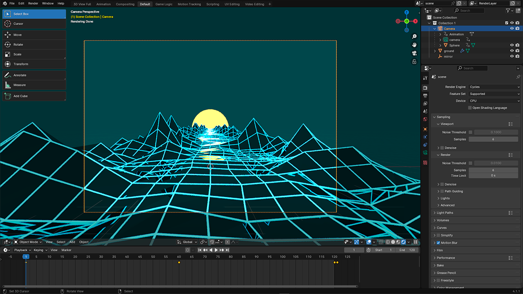Expand the ground item in outliner

[x=435, y=51]
